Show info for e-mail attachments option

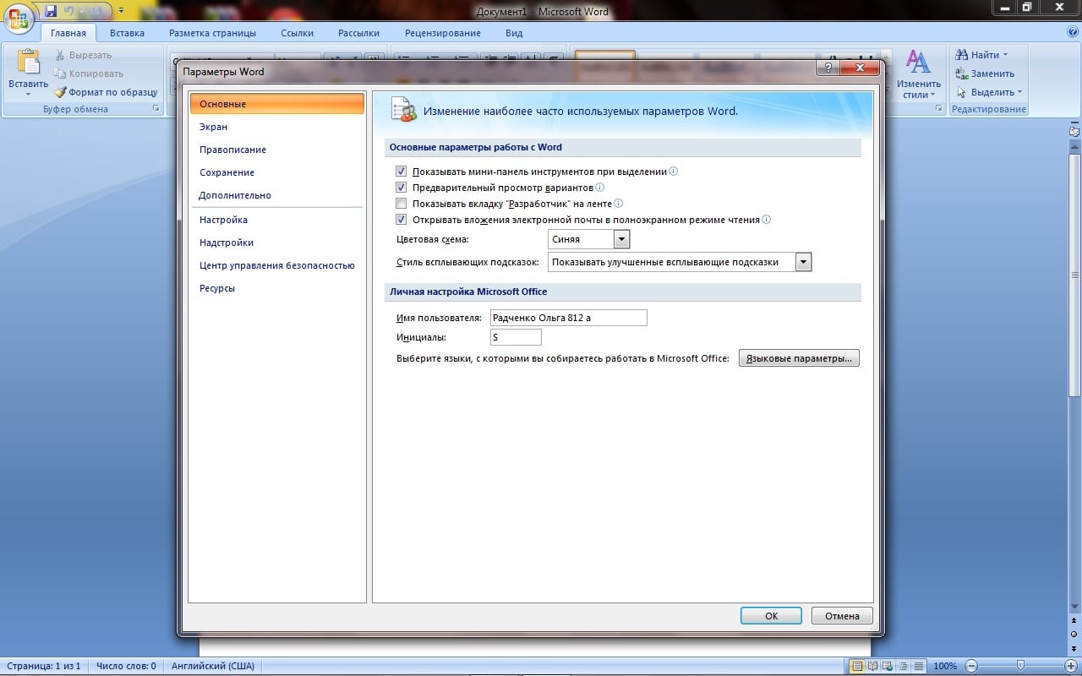(767, 220)
